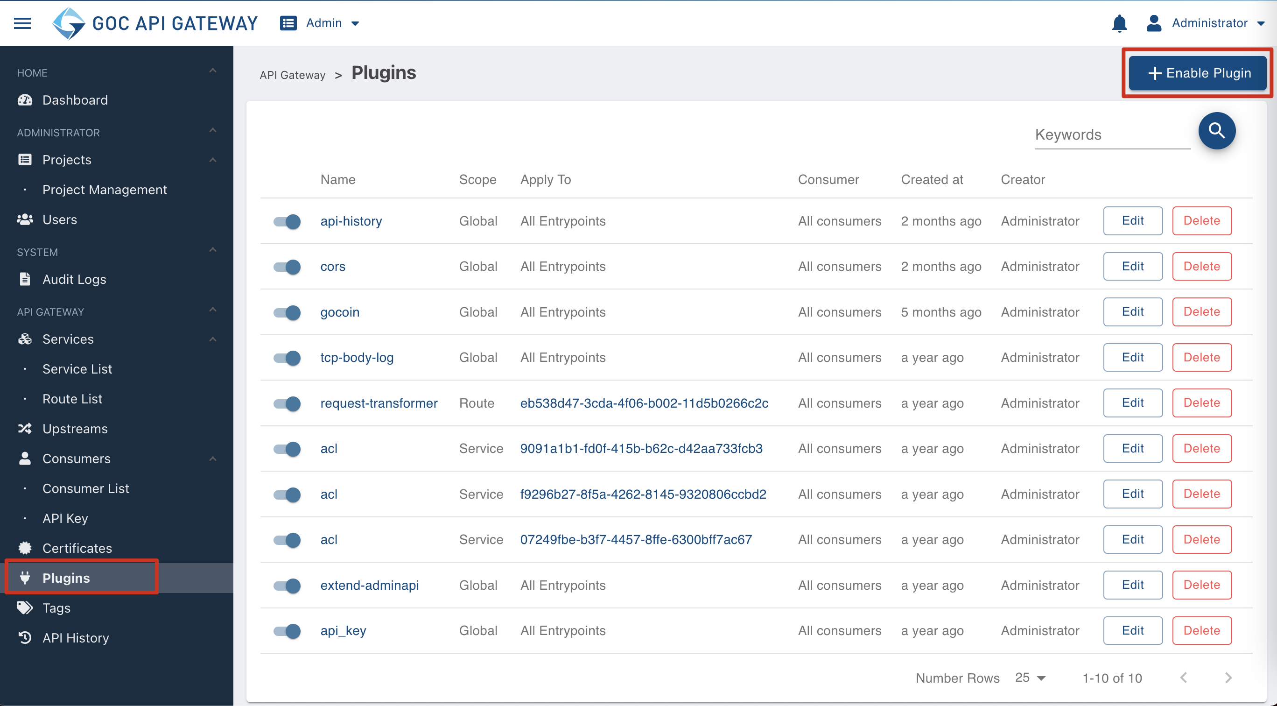This screenshot has height=706, width=1277.
Task: Collapse the Services submenu chevron
Action: coord(213,339)
